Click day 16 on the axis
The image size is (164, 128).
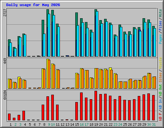82,124
